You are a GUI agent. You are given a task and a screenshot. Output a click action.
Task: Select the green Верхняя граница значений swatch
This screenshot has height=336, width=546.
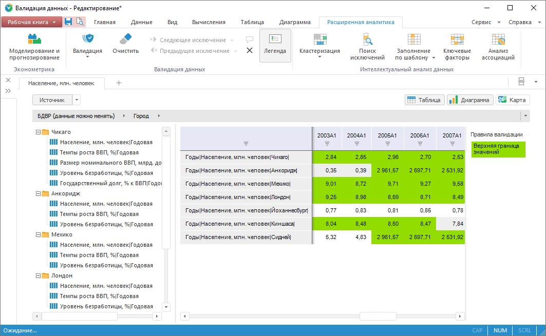click(x=498, y=149)
